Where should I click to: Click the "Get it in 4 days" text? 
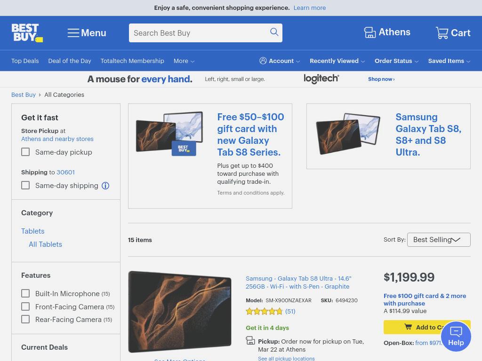coord(267,328)
